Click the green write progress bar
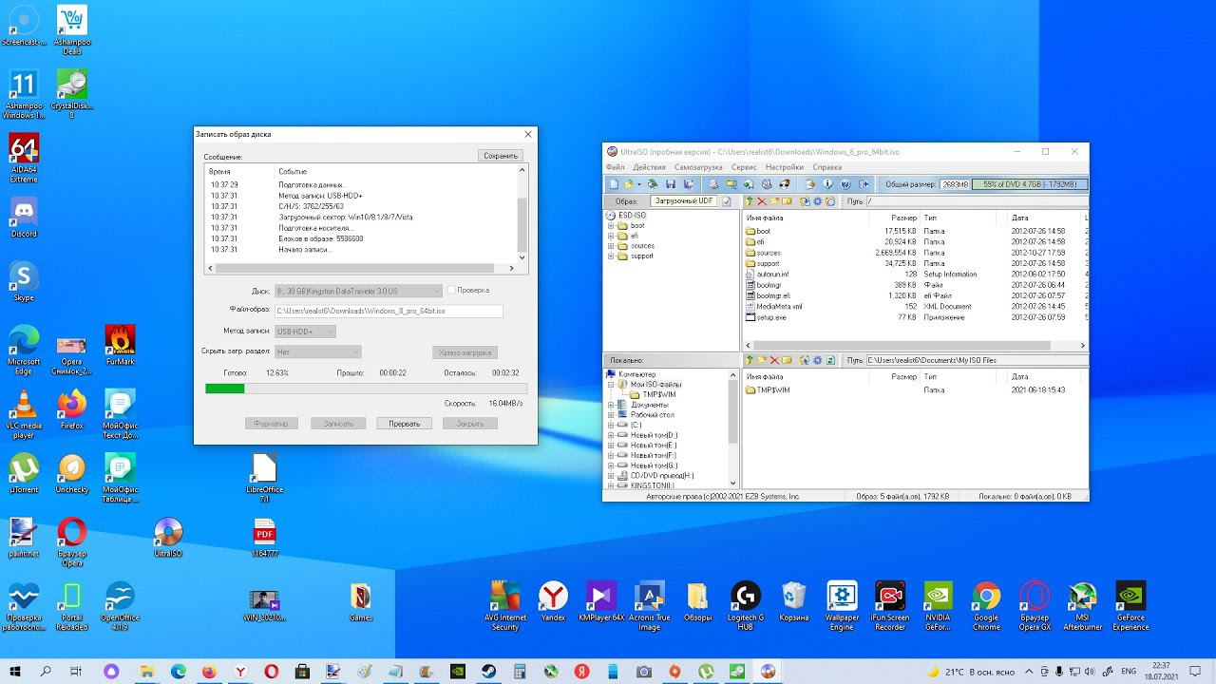1216x684 pixels. (x=225, y=389)
